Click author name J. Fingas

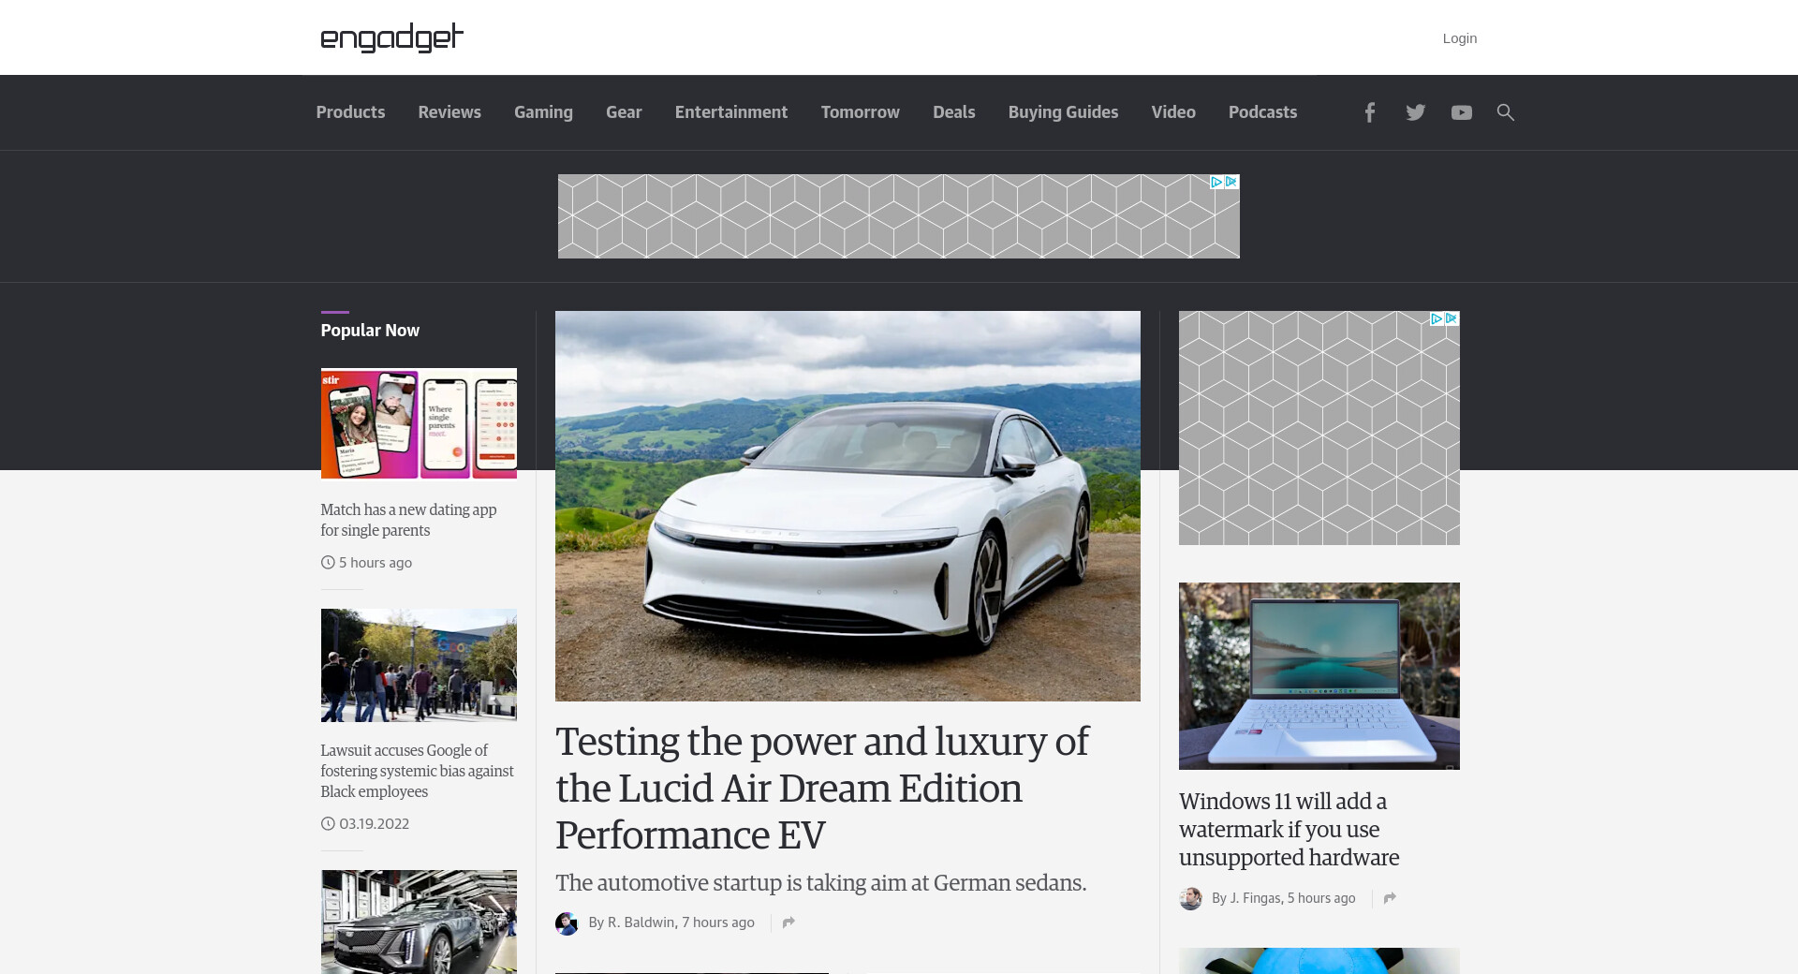1255,898
